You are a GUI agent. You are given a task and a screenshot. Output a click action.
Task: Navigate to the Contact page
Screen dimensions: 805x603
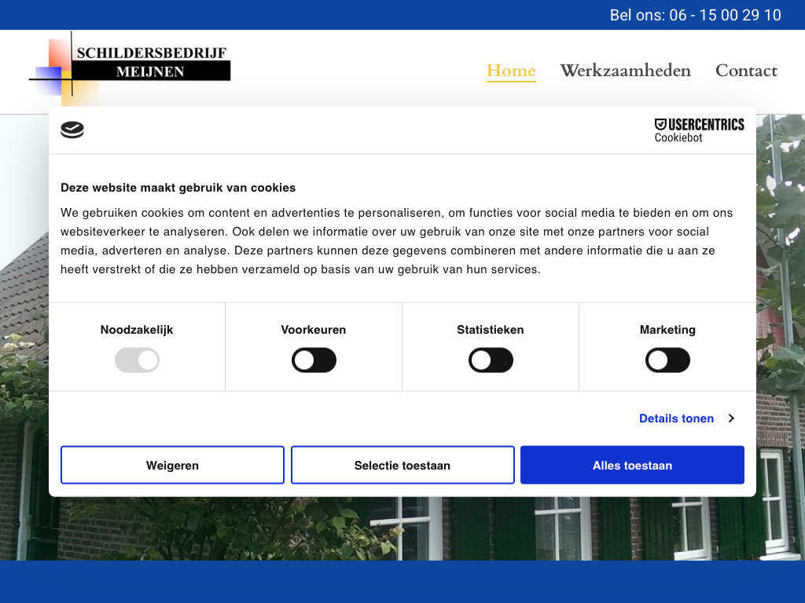pos(746,71)
